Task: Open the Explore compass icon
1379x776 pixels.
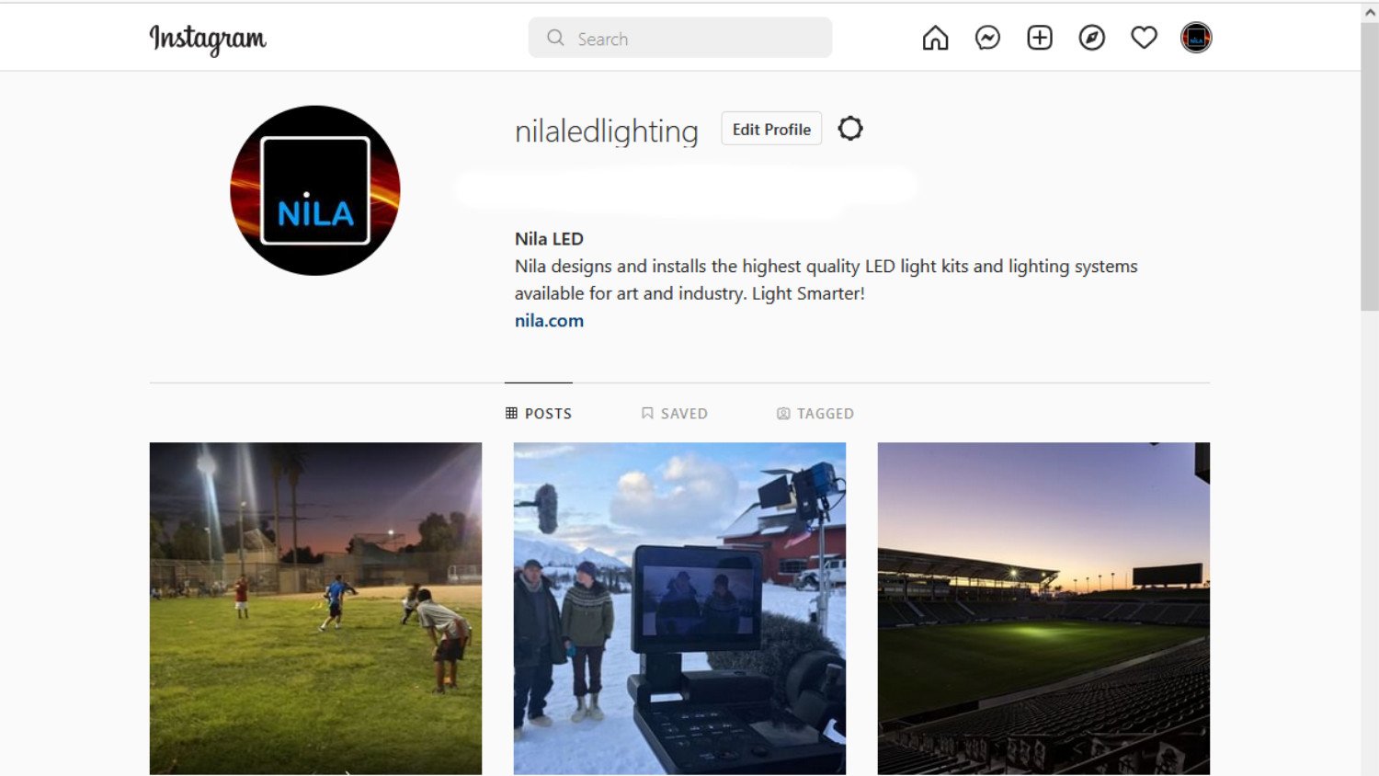Action: click(x=1092, y=38)
